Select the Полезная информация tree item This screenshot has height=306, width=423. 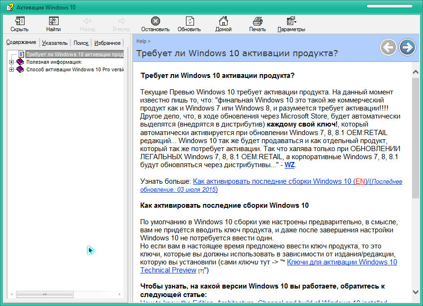click(54, 62)
